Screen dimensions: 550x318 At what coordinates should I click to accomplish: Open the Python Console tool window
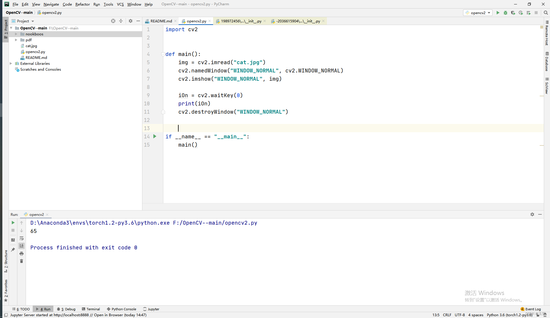tap(121, 309)
